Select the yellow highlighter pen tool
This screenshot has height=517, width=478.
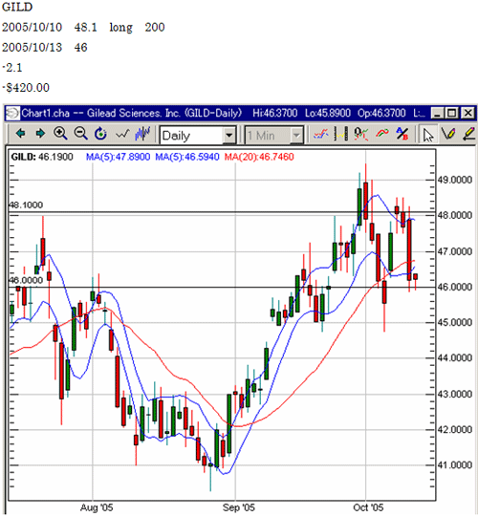coord(468,134)
